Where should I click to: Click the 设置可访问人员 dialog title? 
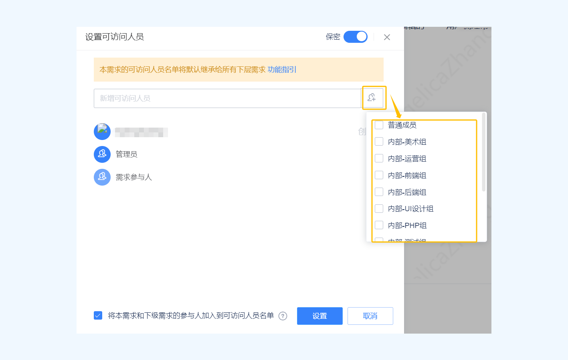[x=115, y=37]
